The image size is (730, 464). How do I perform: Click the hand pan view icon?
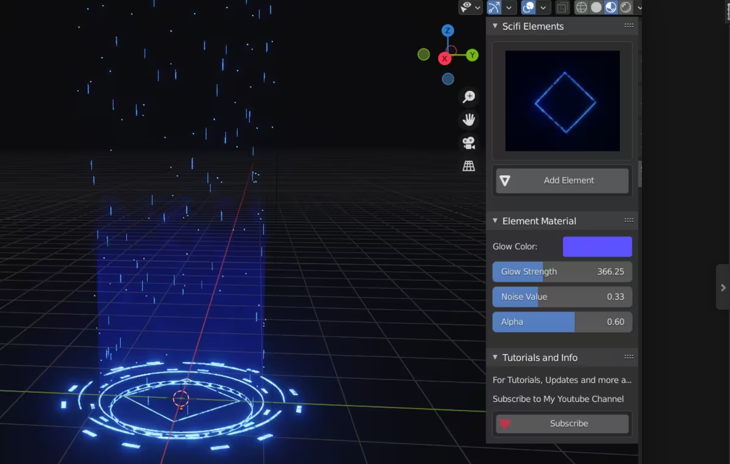click(x=469, y=120)
